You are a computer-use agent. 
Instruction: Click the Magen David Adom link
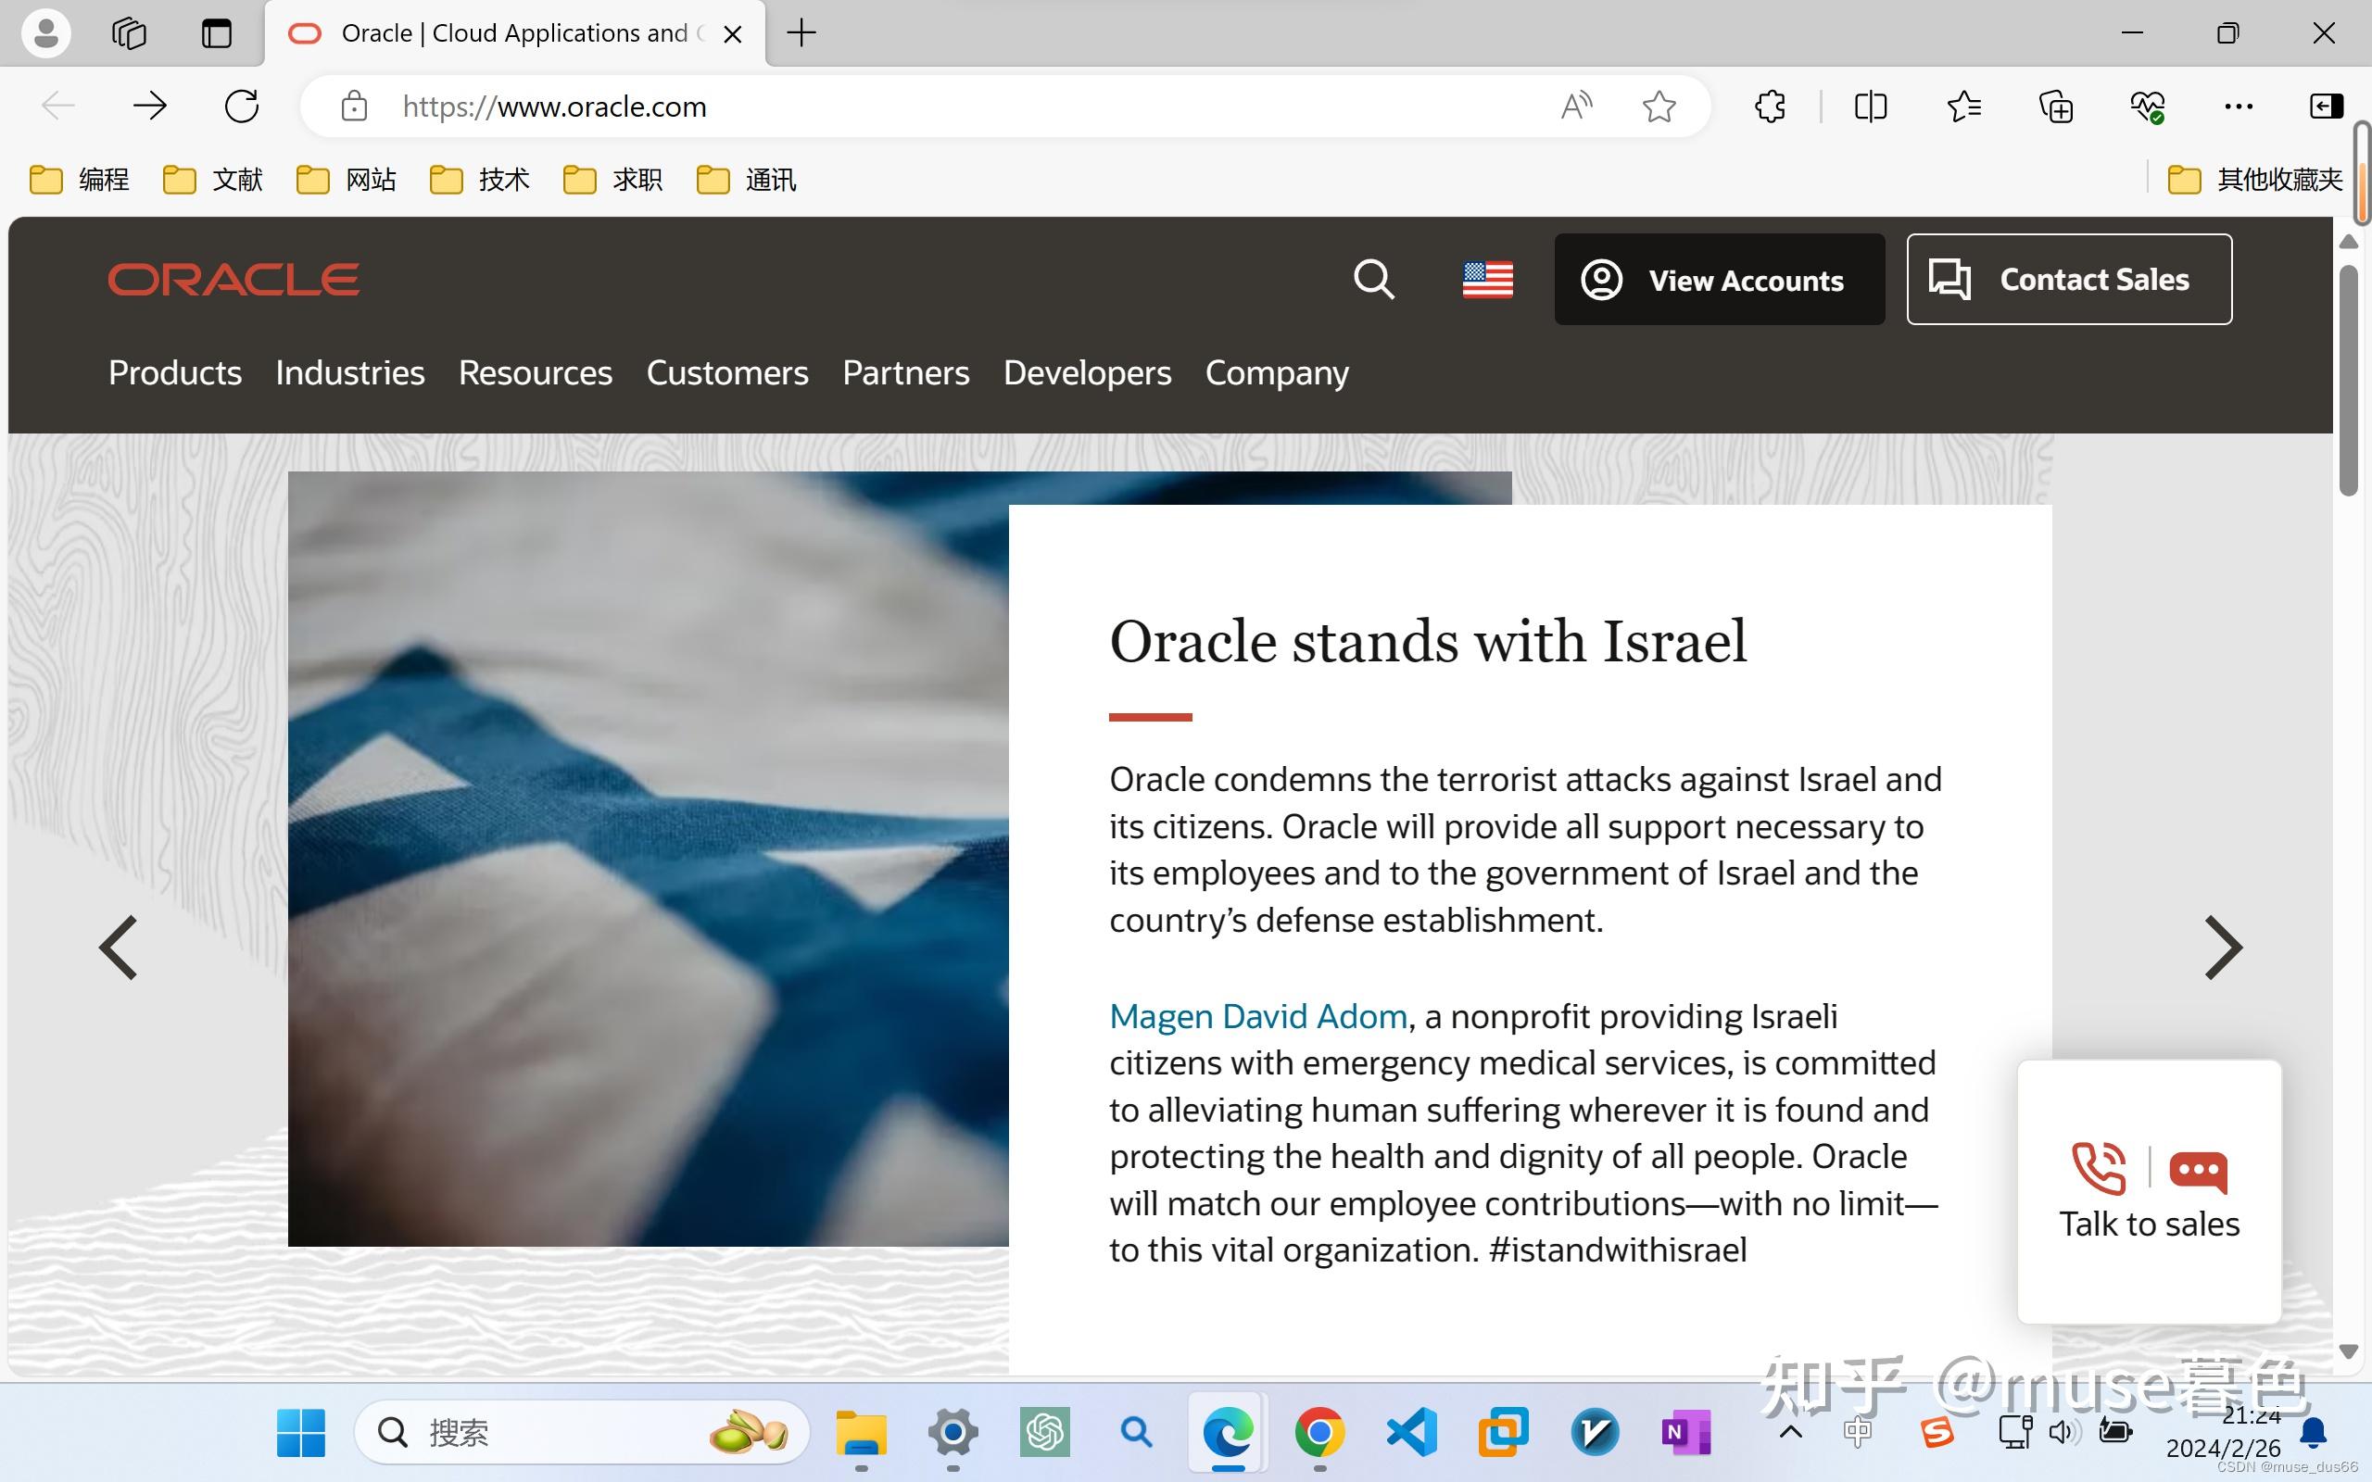tap(1257, 1015)
